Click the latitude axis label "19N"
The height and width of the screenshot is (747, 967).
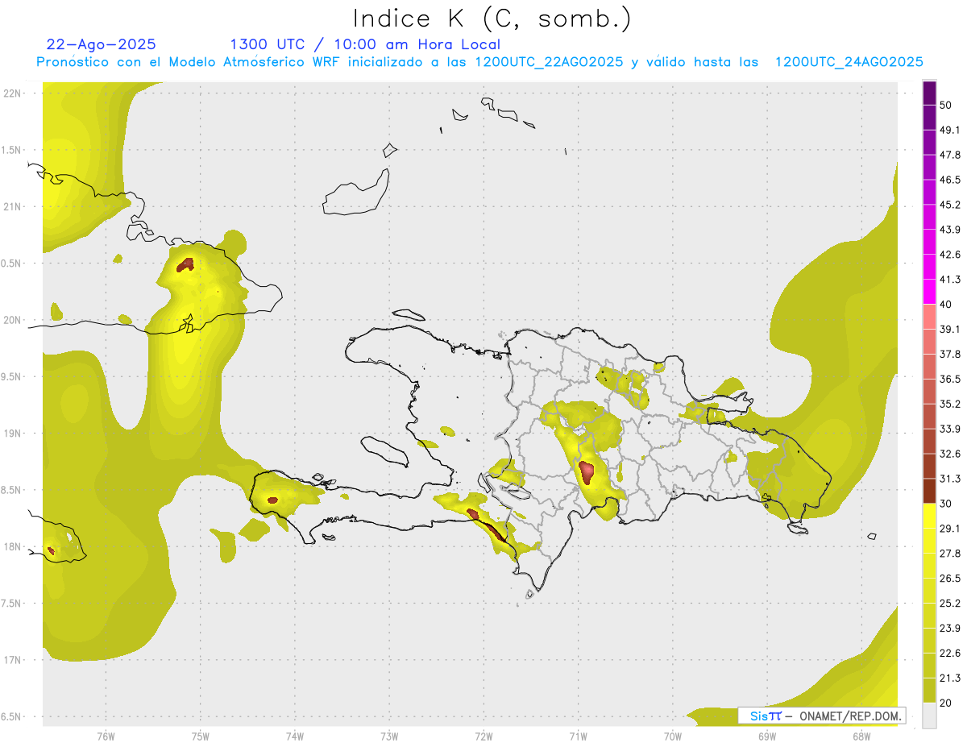coord(14,434)
